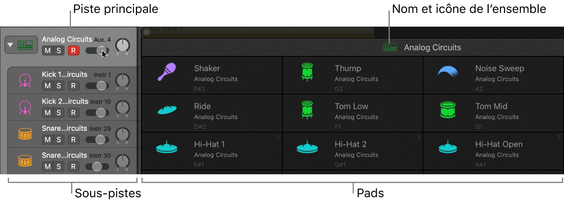564x202 pixels.
Task: Select the Hi-Hat 2 pad
Action: point(352,149)
